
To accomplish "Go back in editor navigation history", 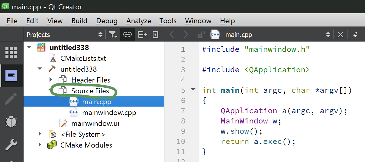I will (x=172, y=35).
